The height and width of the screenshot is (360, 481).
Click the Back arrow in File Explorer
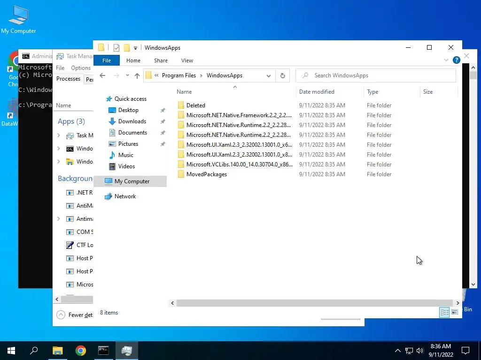[102, 75]
